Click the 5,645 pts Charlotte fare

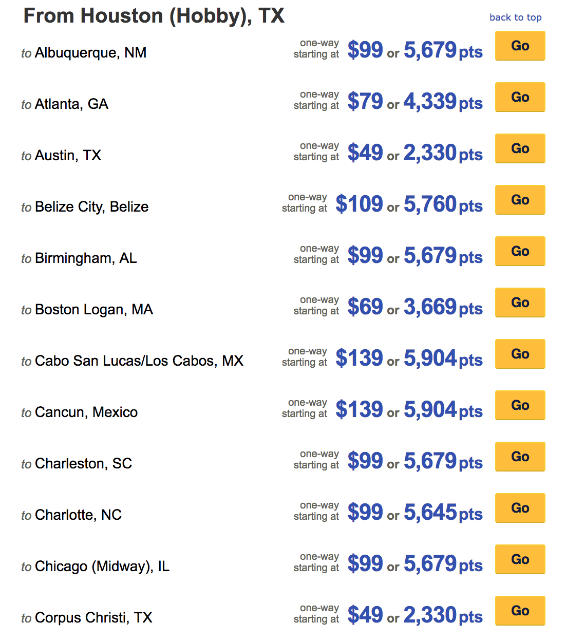443,513
